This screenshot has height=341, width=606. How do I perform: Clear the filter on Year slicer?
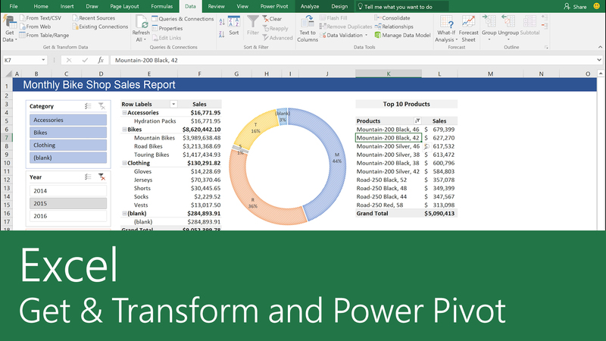coord(101,177)
